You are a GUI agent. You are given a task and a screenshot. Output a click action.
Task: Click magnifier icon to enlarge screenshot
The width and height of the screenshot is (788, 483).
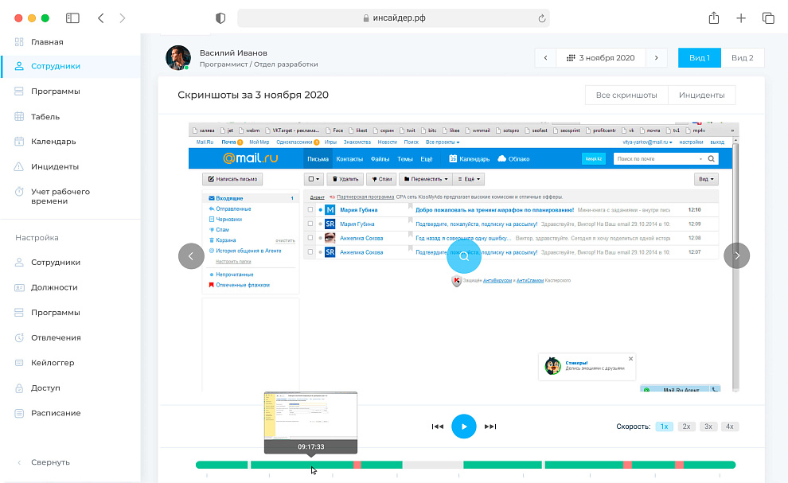coord(464,256)
